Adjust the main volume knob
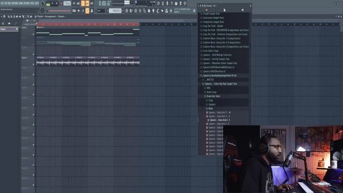343x193 pixels. 42,3
